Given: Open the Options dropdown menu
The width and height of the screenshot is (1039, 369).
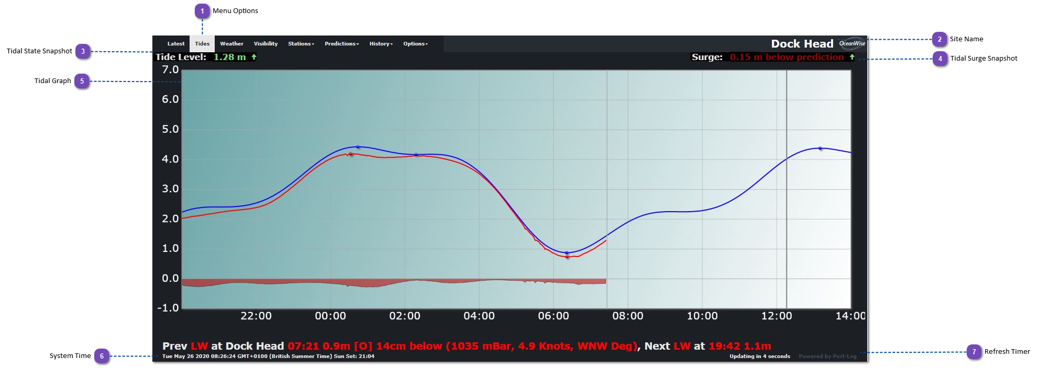Looking at the screenshot, I should click(415, 44).
